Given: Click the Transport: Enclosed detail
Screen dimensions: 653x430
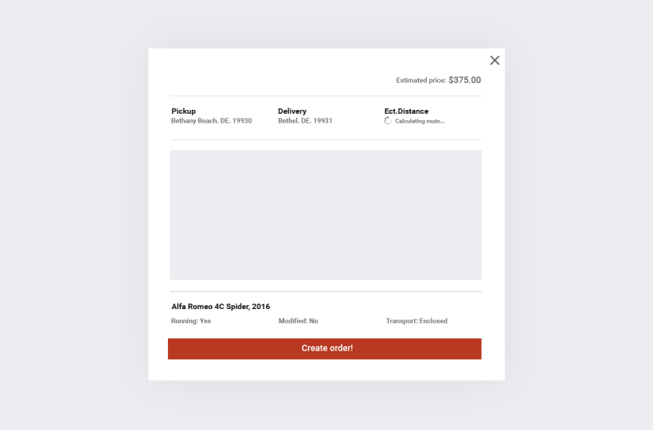Looking at the screenshot, I should click(x=416, y=321).
